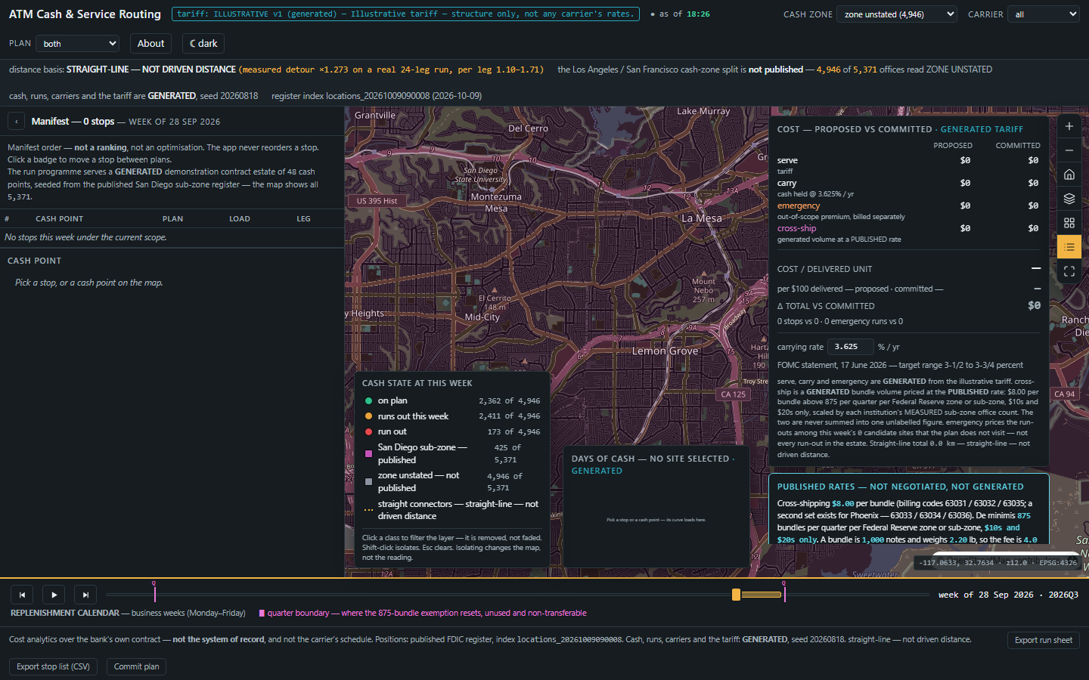
Task: Open the Plan dropdown showing 'both'
Action: [x=78, y=44]
